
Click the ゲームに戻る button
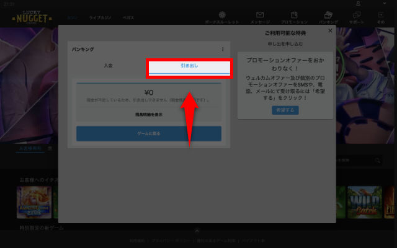coord(148,133)
